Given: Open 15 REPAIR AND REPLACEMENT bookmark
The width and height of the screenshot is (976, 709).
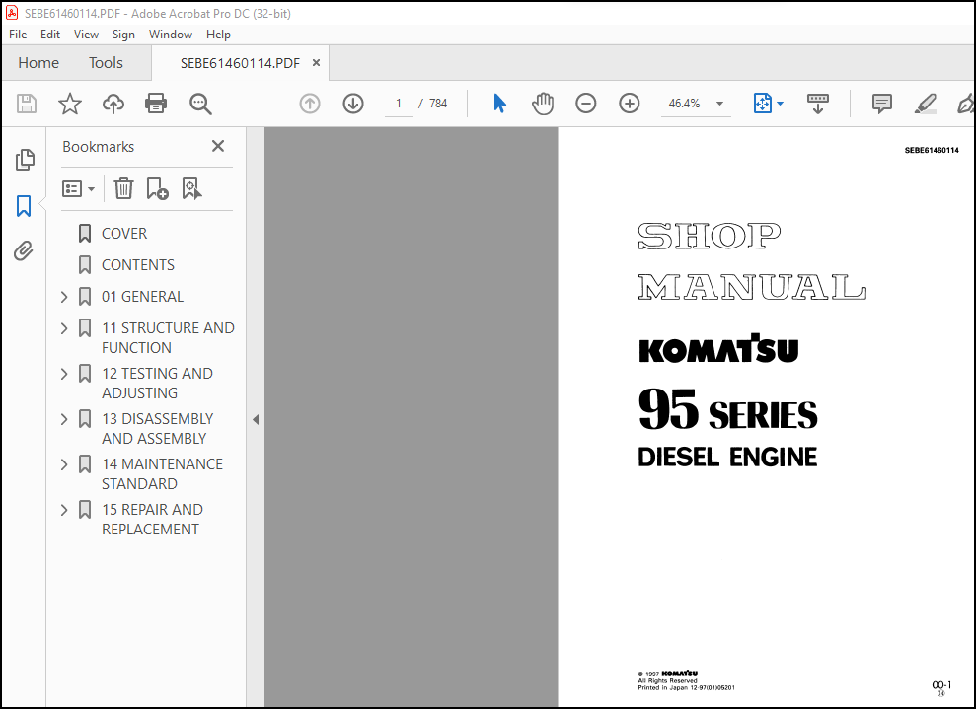Looking at the screenshot, I should click(153, 520).
